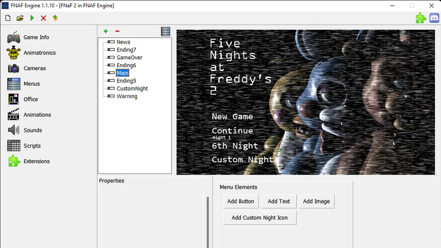Open the Discord link icon
Screen dimensions: 441x248
click(x=434, y=18)
